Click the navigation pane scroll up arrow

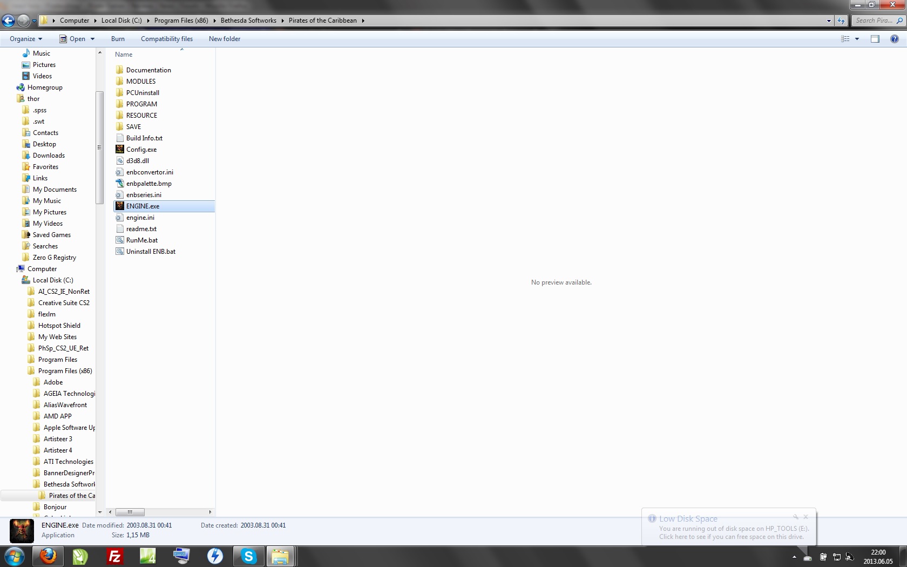[100, 52]
